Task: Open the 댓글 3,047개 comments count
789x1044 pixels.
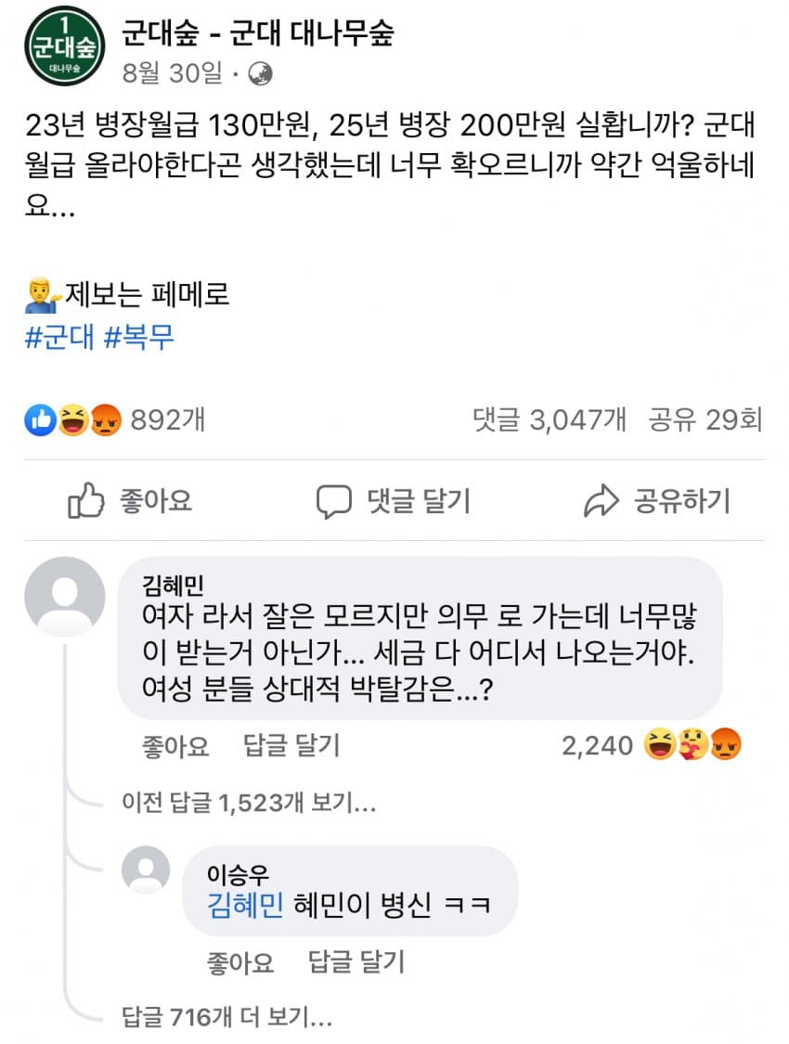Action: [x=550, y=420]
